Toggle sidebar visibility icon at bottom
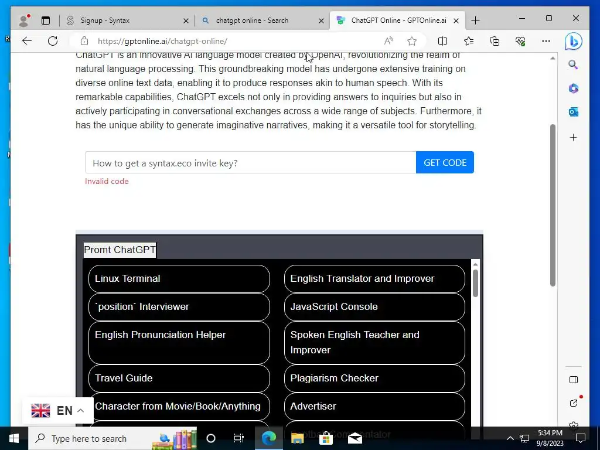The image size is (600, 450). 573,380
